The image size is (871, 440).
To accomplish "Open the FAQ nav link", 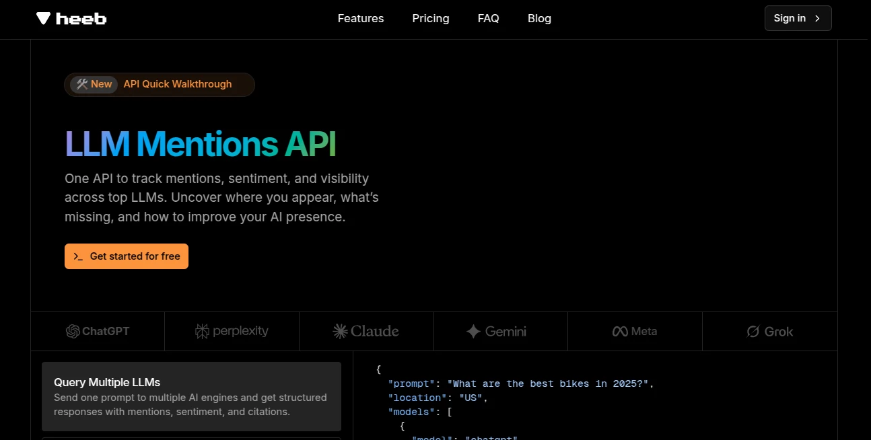I will point(489,19).
